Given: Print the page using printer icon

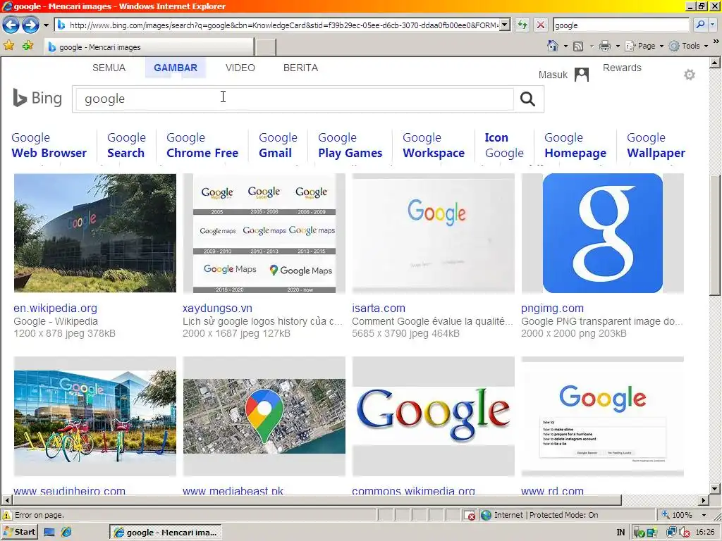Looking at the screenshot, I should tap(605, 46).
